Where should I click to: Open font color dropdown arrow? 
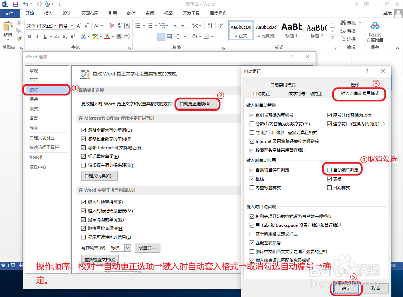[113, 37]
